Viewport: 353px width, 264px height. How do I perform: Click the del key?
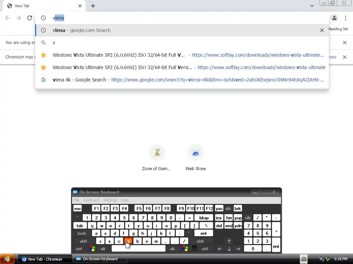(219, 225)
